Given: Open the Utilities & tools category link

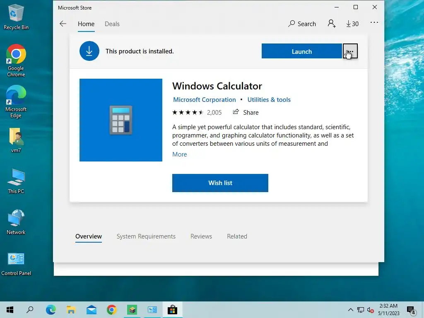Looking at the screenshot, I should (x=269, y=100).
